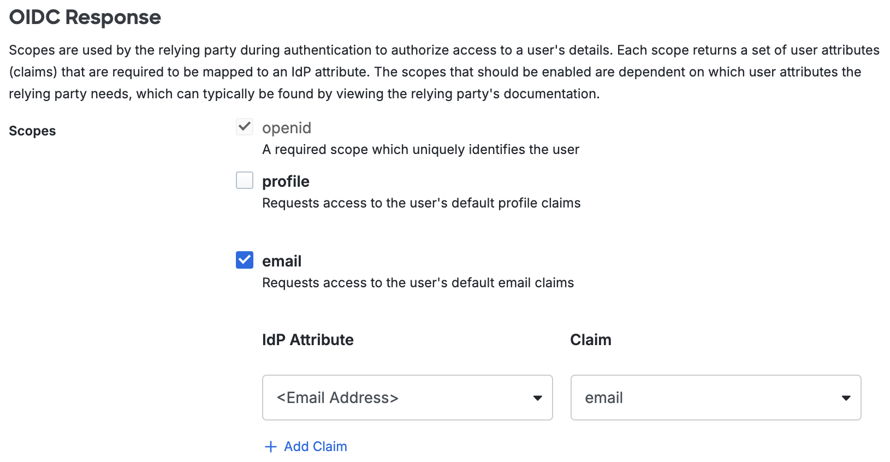Toggle the disabled openid scope checkbox
This screenshot has height=462, width=890.
click(245, 127)
